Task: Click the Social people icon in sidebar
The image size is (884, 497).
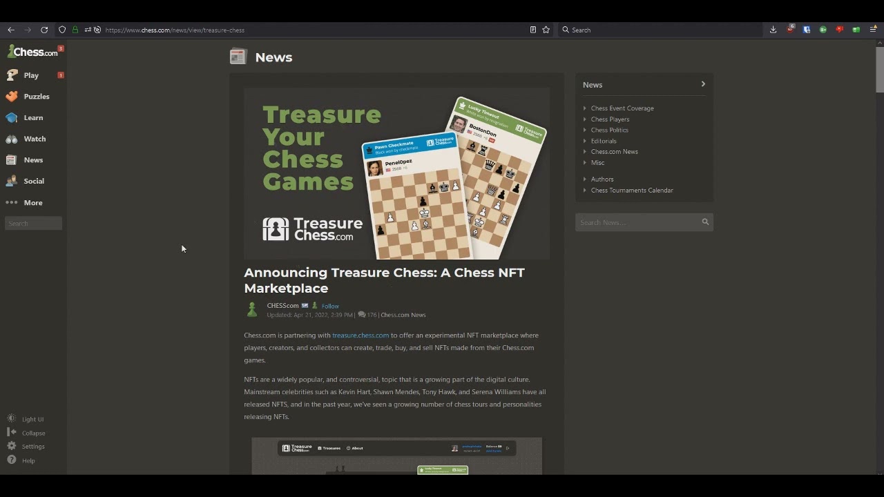Action: coord(12,181)
